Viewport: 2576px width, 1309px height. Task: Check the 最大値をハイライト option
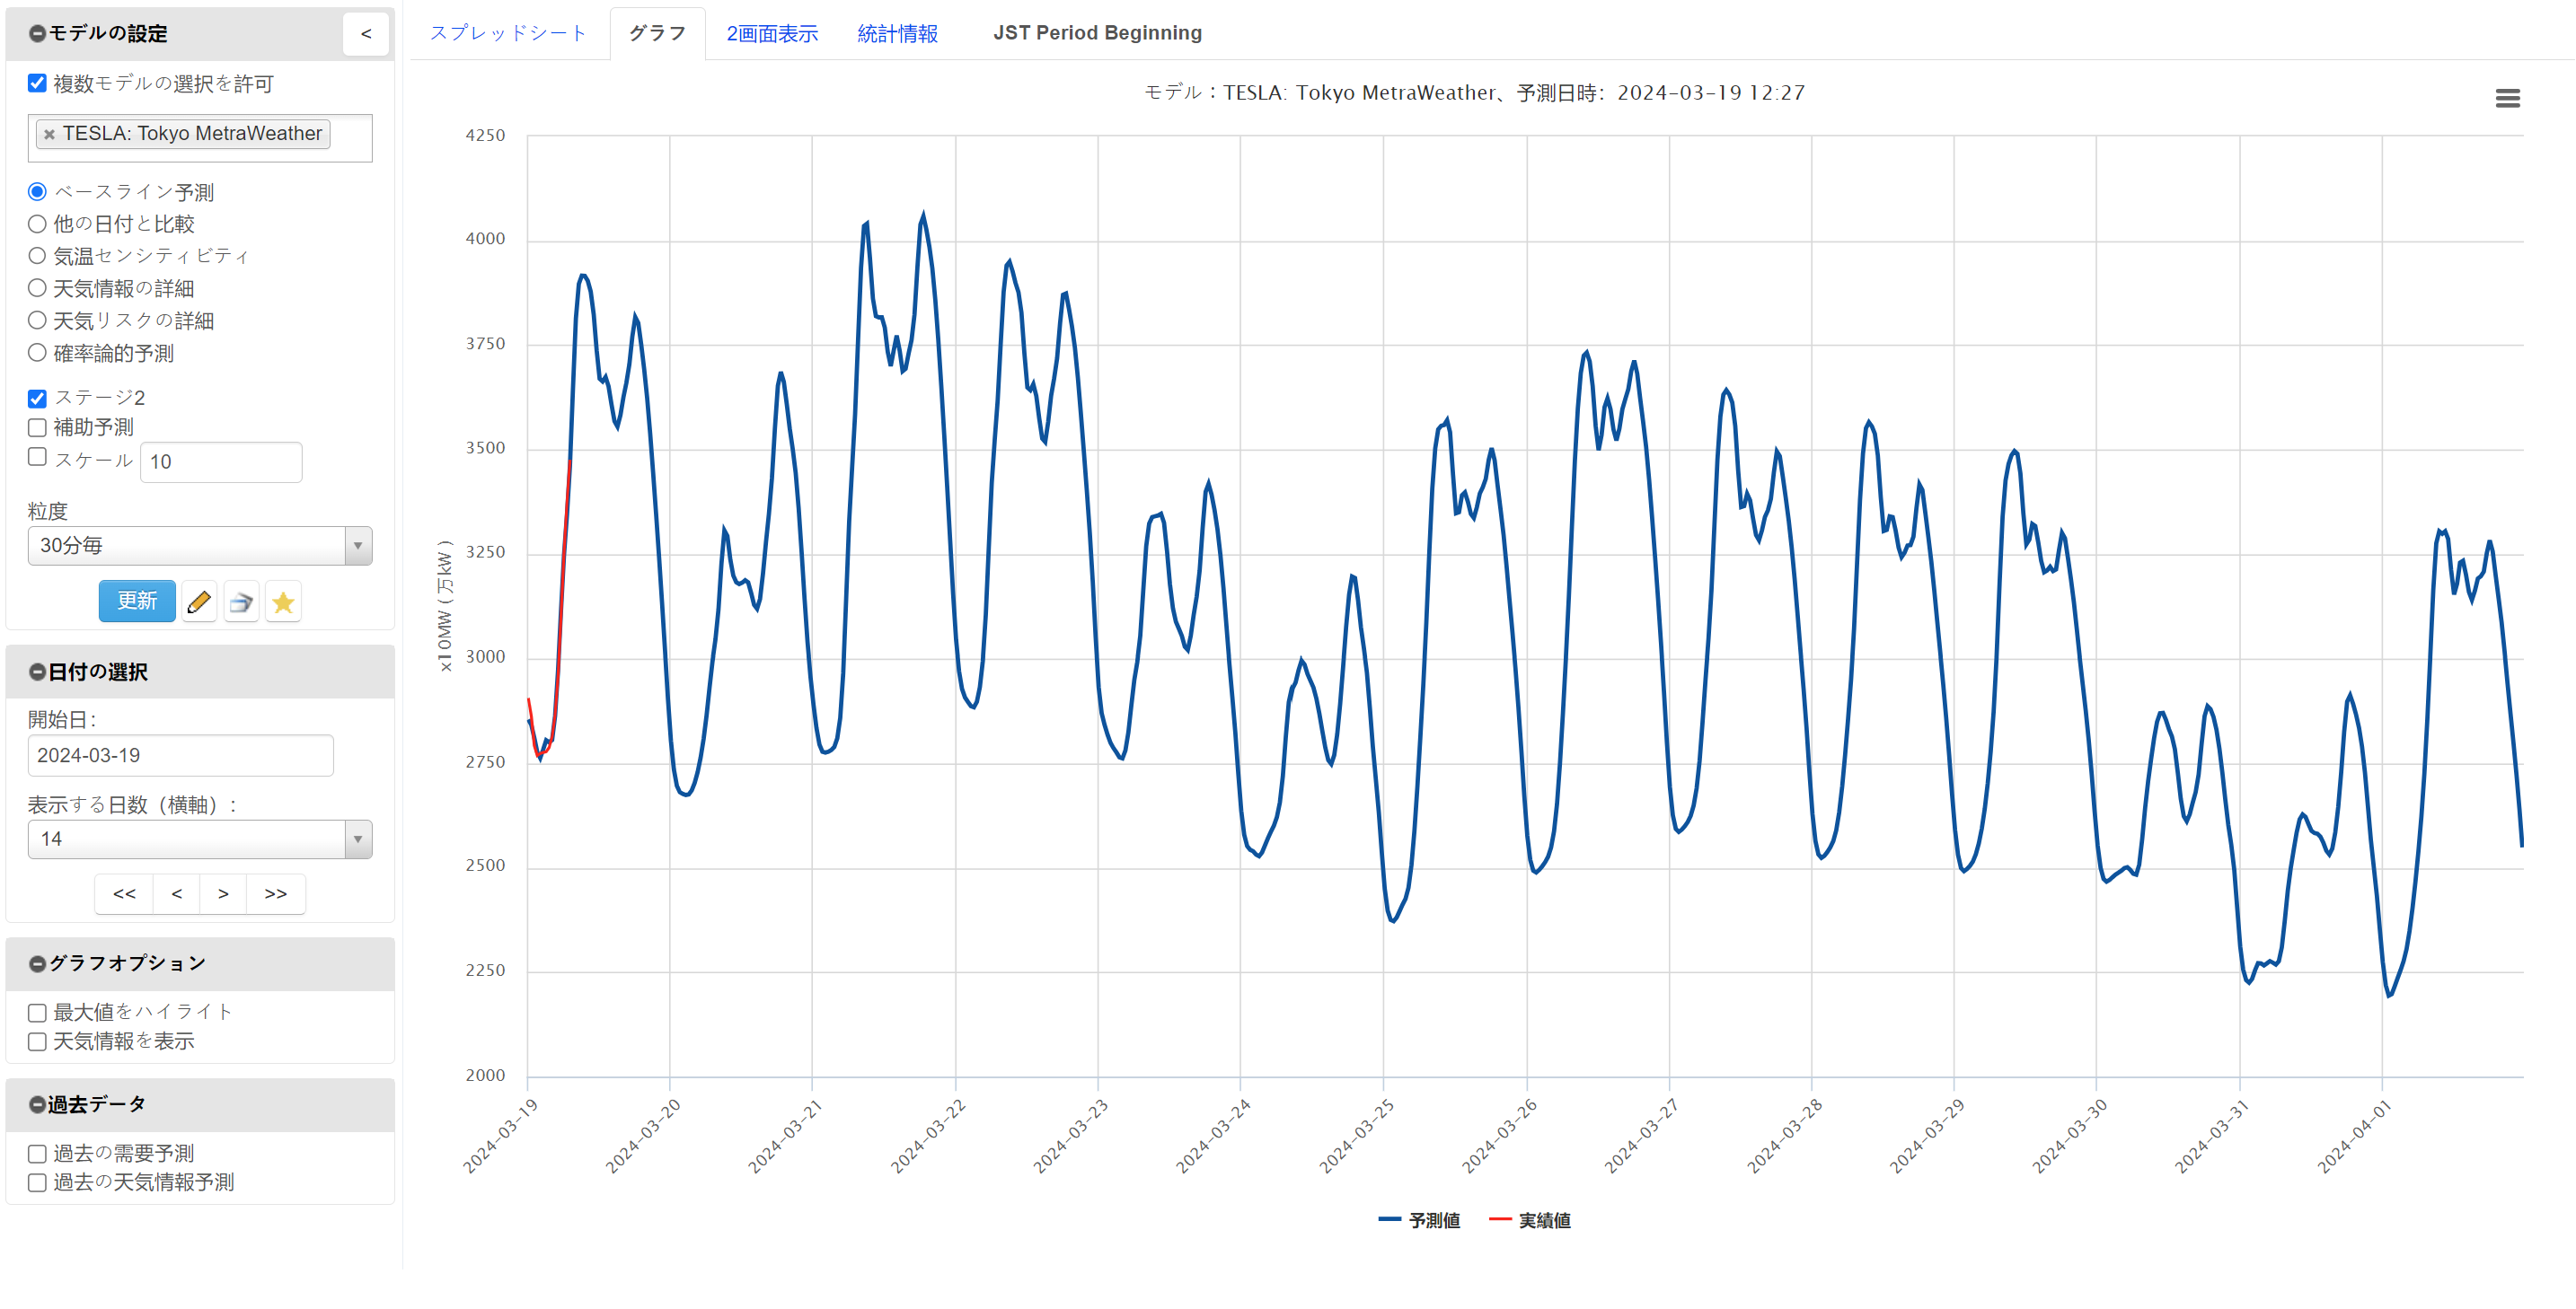click(x=37, y=1011)
